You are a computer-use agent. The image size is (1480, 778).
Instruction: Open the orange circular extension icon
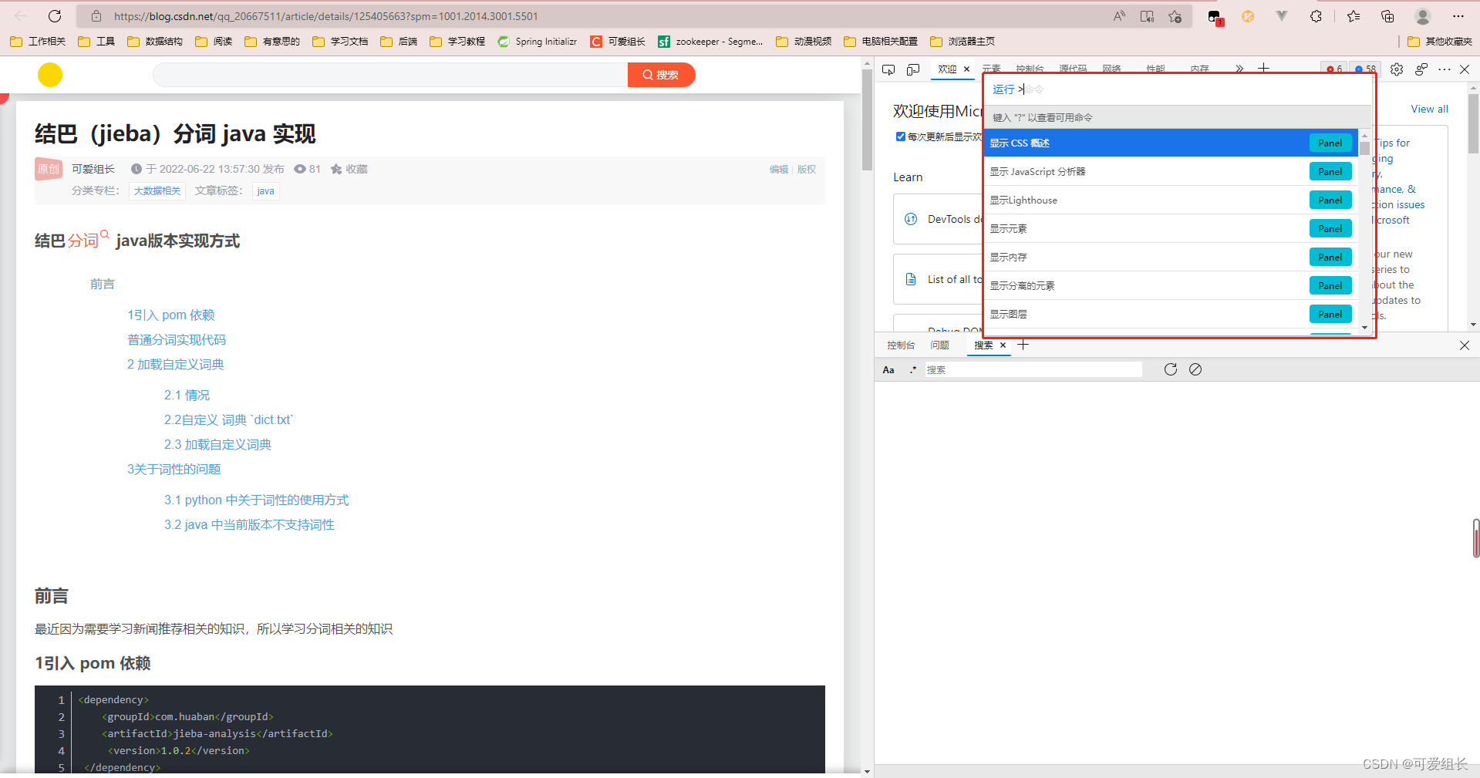[x=1248, y=15]
